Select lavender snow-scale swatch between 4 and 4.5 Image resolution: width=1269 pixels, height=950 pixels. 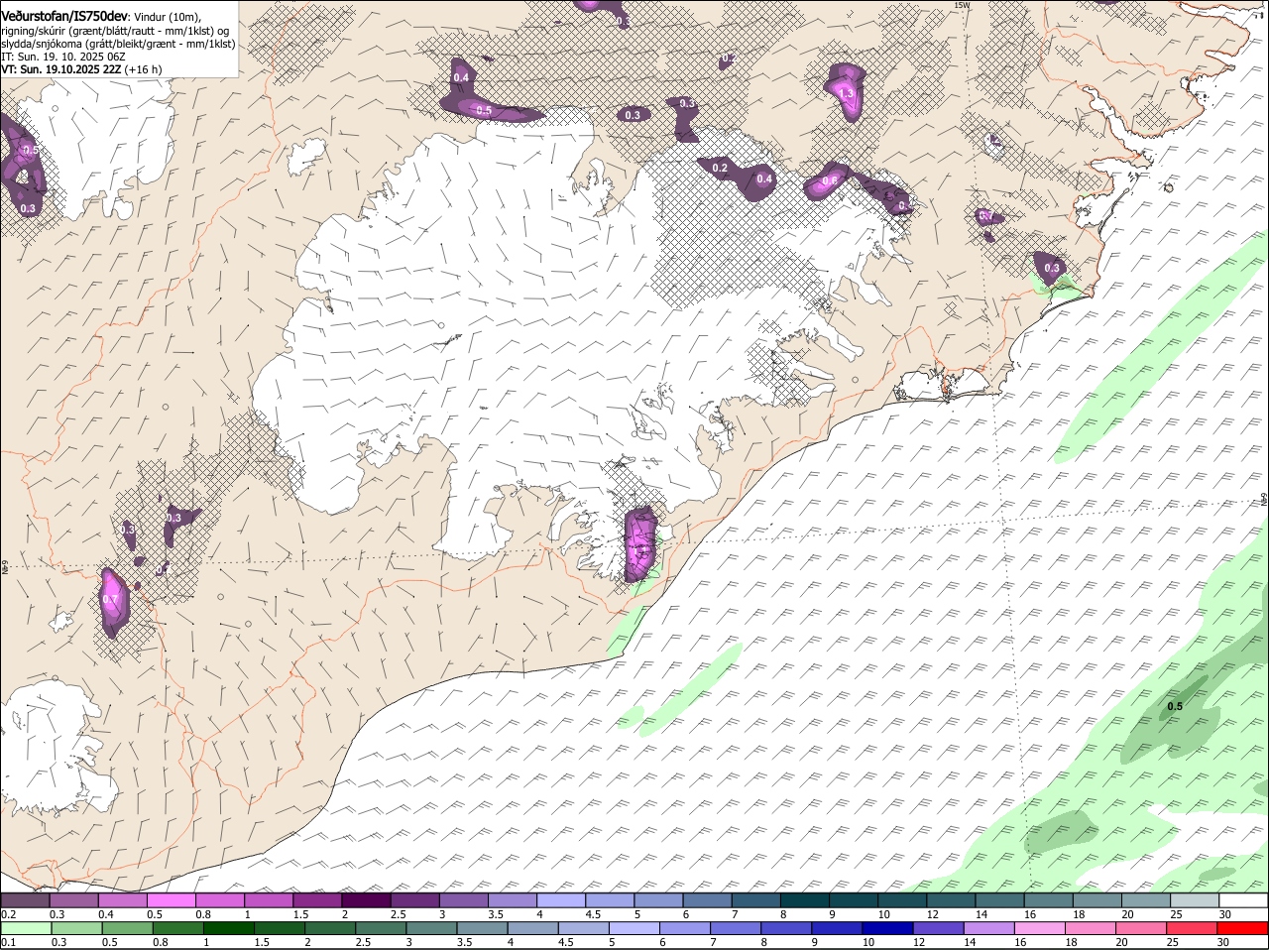click(x=561, y=900)
